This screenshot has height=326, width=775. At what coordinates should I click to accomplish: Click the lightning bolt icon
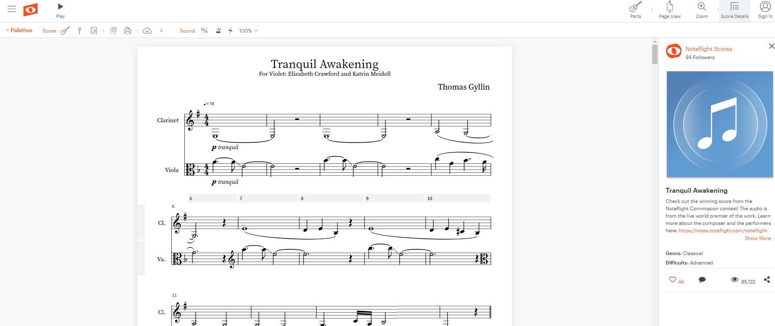click(x=230, y=31)
